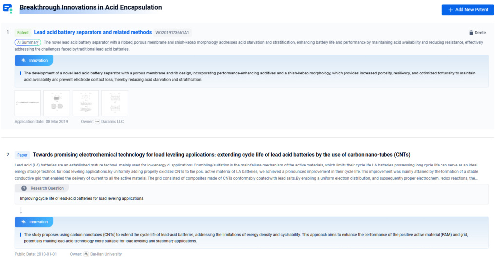Open the carbon nano-tubes paper title
499x258 pixels.
pos(221,155)
